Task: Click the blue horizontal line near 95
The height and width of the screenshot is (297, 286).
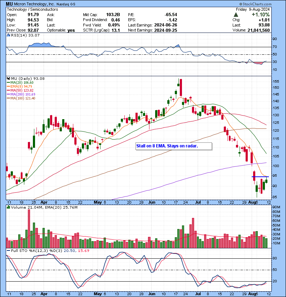Action: click(x=260, y=177)
